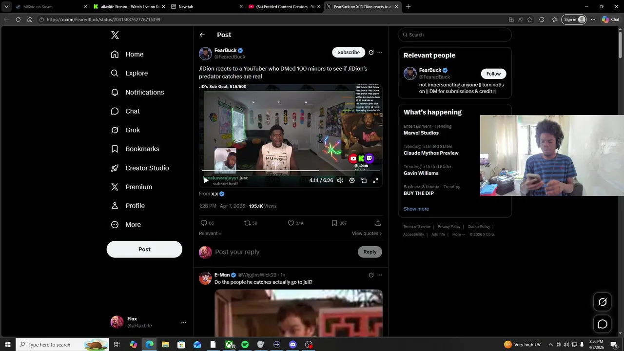
Task: Open Terms of Service link
Action: 417,227
